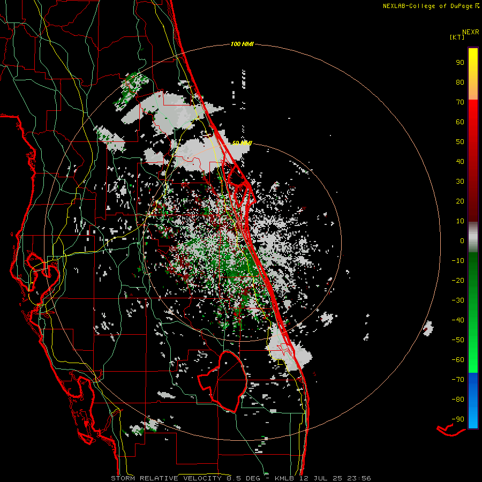
Task: Click the 60 value on the velocity scale
Action: coord(460,122)
